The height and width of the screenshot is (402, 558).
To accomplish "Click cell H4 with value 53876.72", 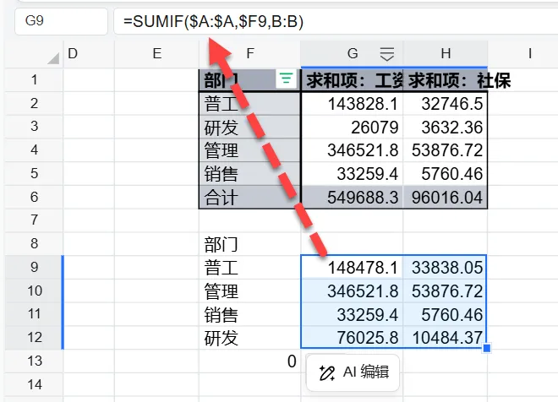I will tap(446, 150).
